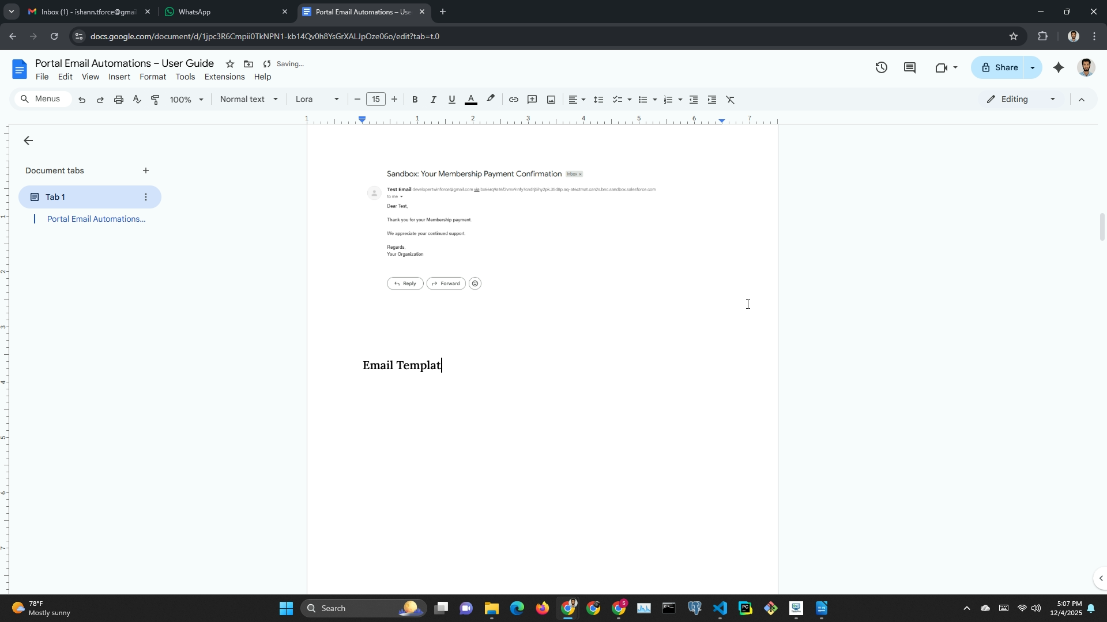Screen dimensions: 1107x622
Task: Toggle italic formatting
Action: pos(433,100)
